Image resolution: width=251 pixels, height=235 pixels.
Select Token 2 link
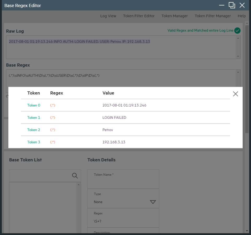click(x=34, y=130)
